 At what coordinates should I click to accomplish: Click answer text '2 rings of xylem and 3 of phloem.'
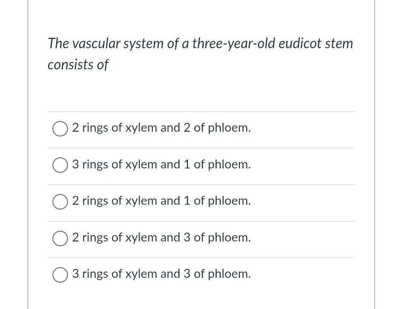(x=161, y=237)
